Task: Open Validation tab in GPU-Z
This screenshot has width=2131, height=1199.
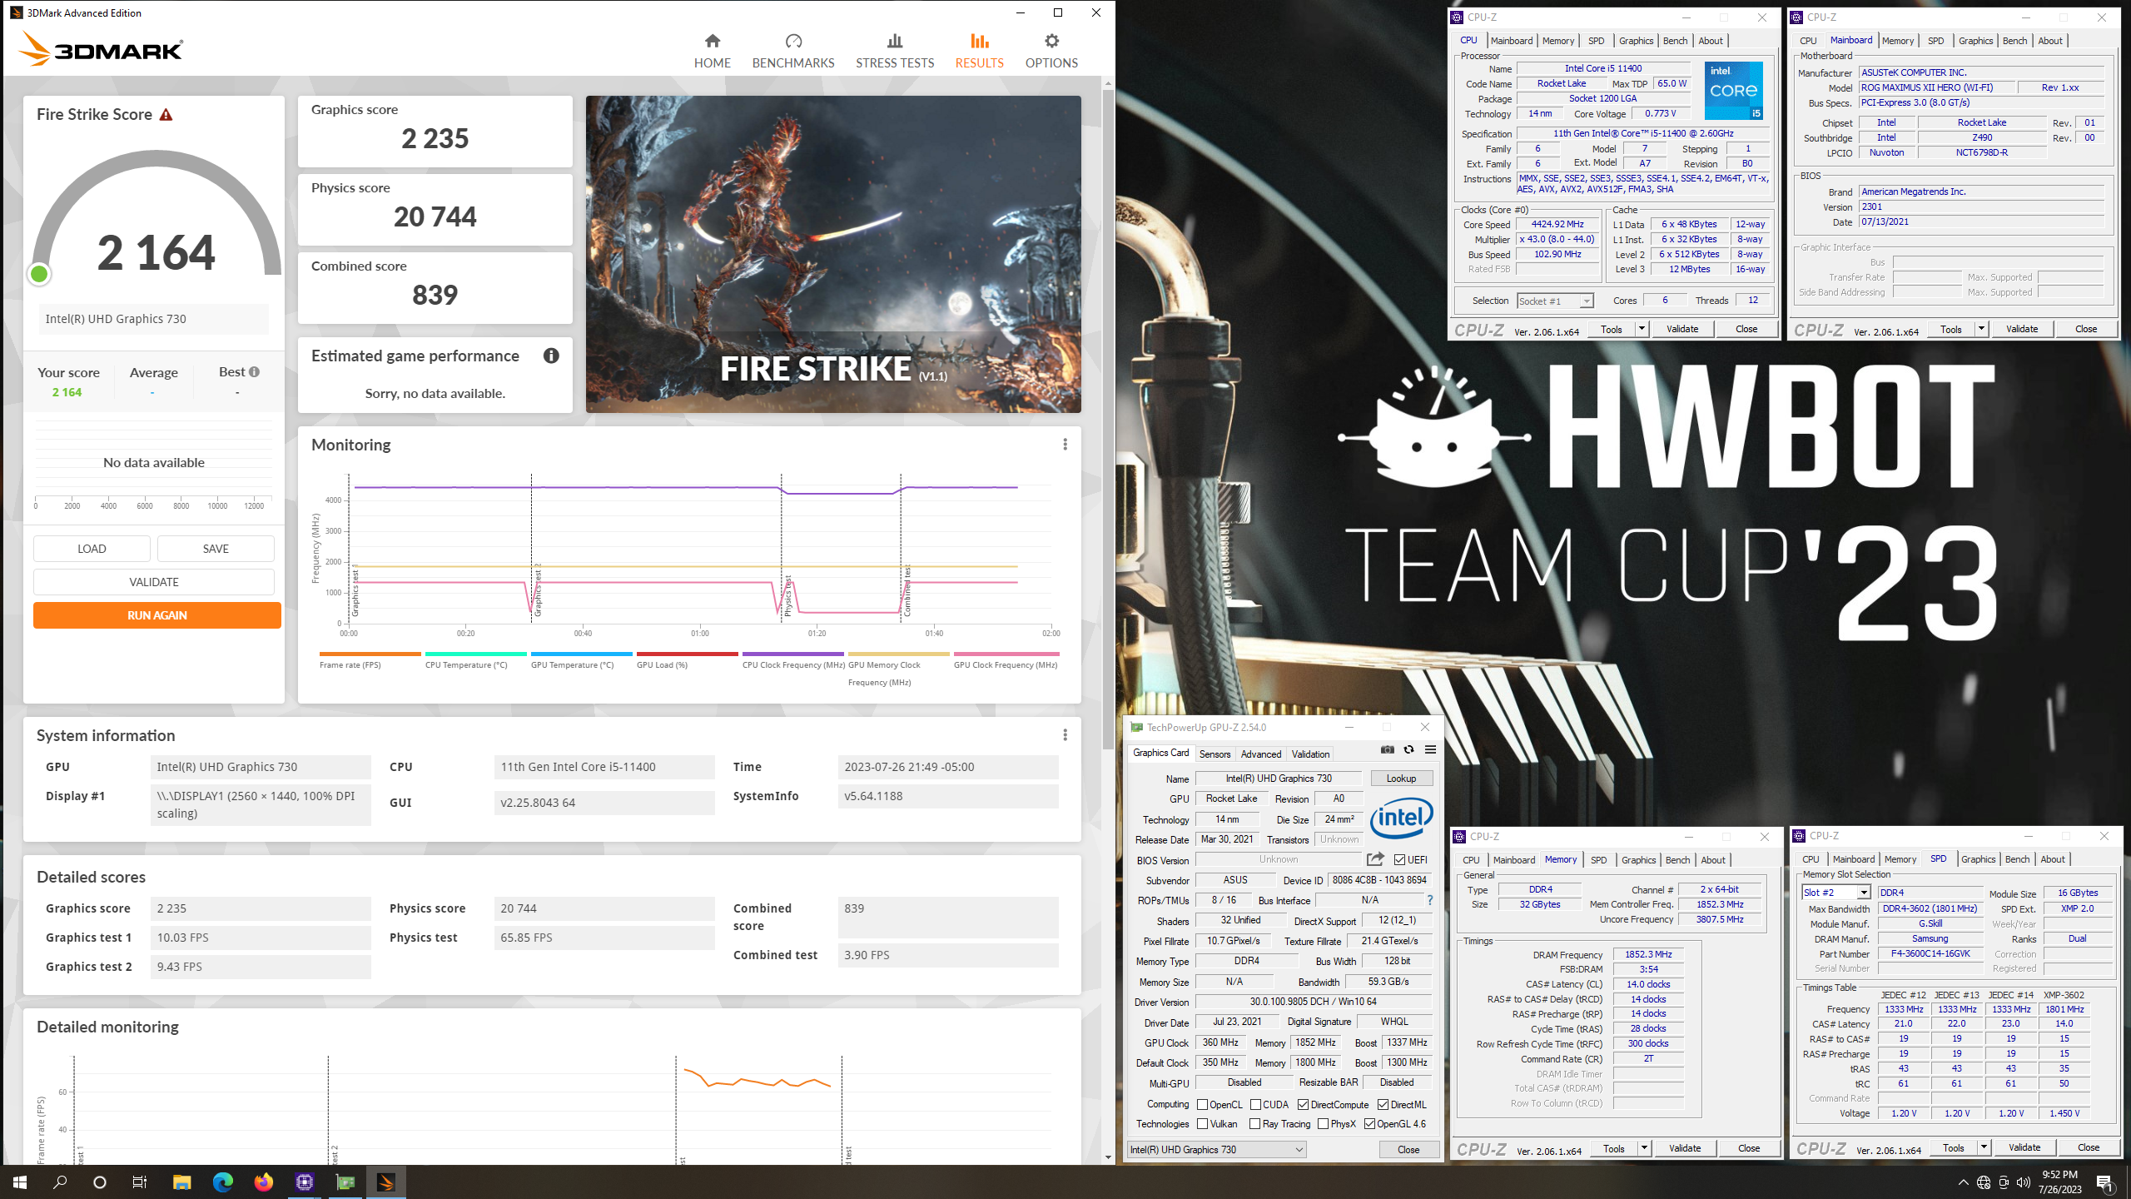Action: coord(1310,754)
